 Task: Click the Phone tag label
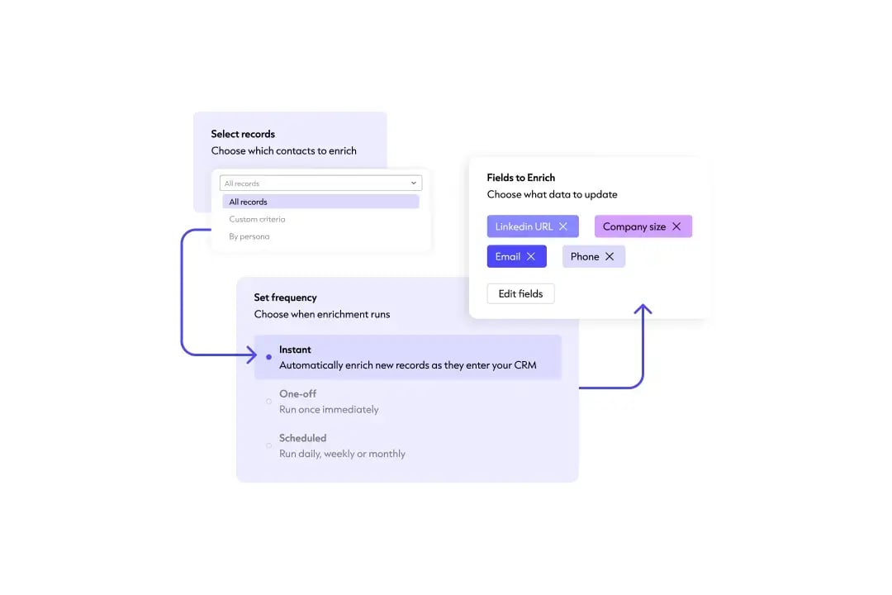pyautogui.click(x=585, y=256)
